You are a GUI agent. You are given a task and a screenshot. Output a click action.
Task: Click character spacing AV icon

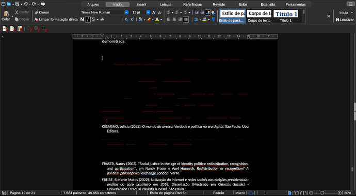140,20
